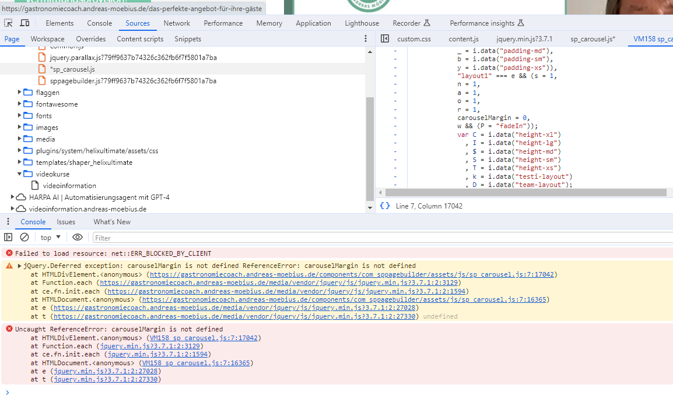Activate the inspect element picker icon

click(x=9, y=23)
